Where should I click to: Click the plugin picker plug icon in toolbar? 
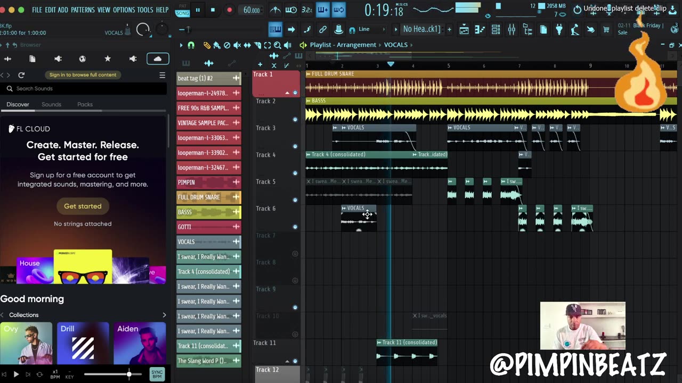(559, 30)
